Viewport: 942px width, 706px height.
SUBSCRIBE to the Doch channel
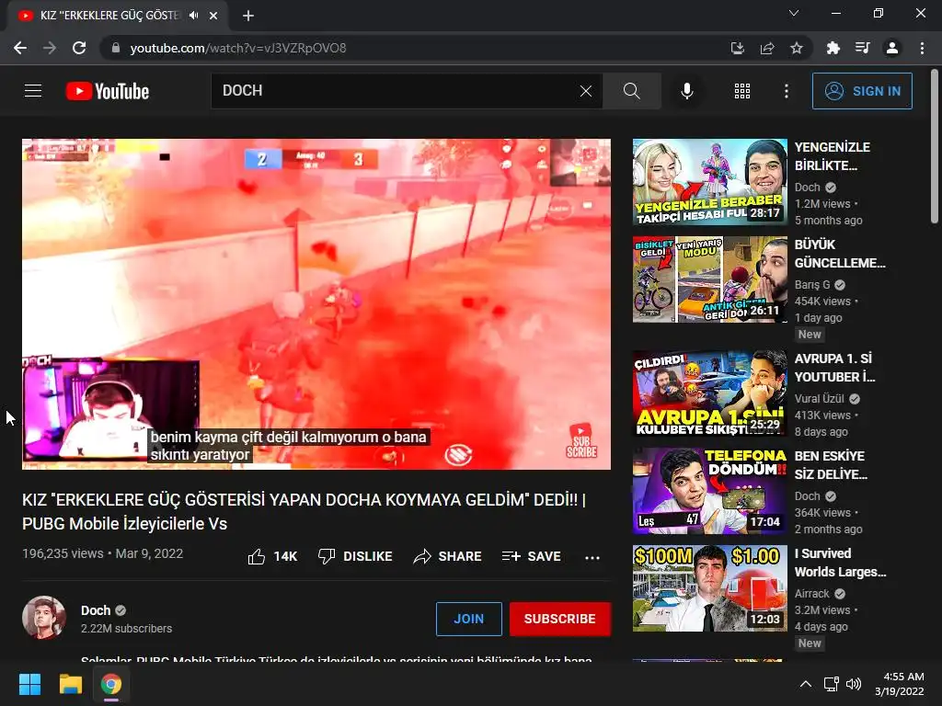[560, 619]
